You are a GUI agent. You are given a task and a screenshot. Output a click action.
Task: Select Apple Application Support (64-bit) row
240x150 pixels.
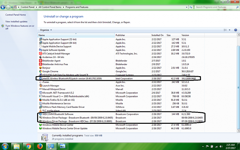(121, 43)
